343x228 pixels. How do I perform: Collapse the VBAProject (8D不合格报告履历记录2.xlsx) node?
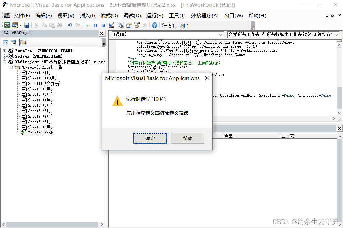tap(4, 62)
